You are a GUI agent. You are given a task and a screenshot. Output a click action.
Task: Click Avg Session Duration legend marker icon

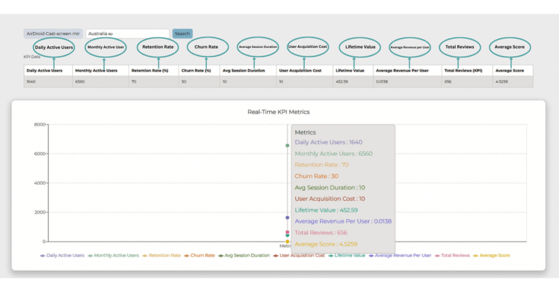221,255
